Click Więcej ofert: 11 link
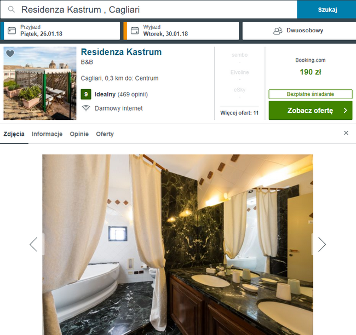The height and width of the screenshot is (335, 356). pyautogui.click(x=239, y=113)
